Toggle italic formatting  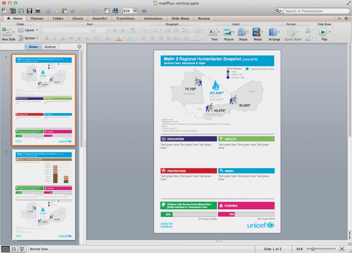tap(55, 38)
